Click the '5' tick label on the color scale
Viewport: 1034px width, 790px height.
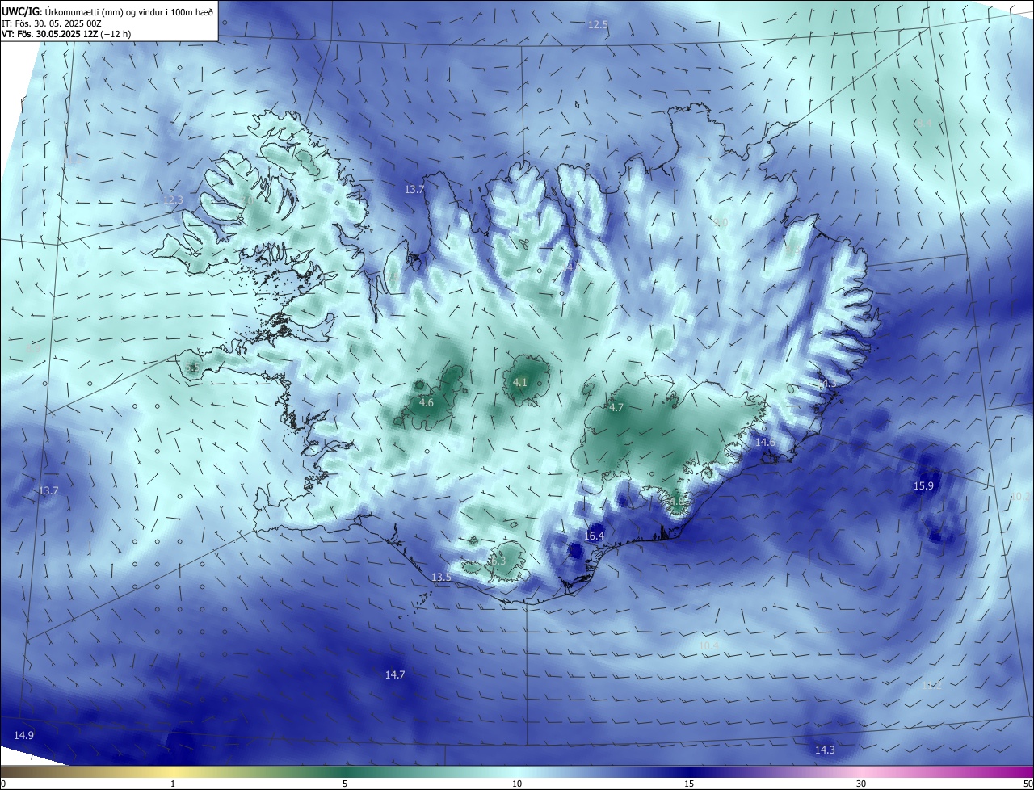345,784
